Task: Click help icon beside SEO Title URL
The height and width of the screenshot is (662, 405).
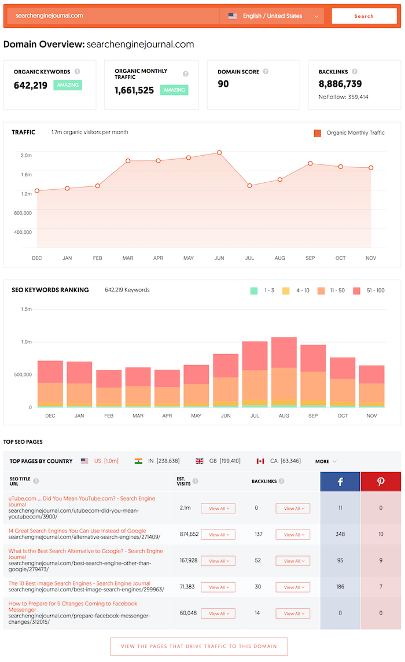Action: pyautogui.click(x=36, y=481)
